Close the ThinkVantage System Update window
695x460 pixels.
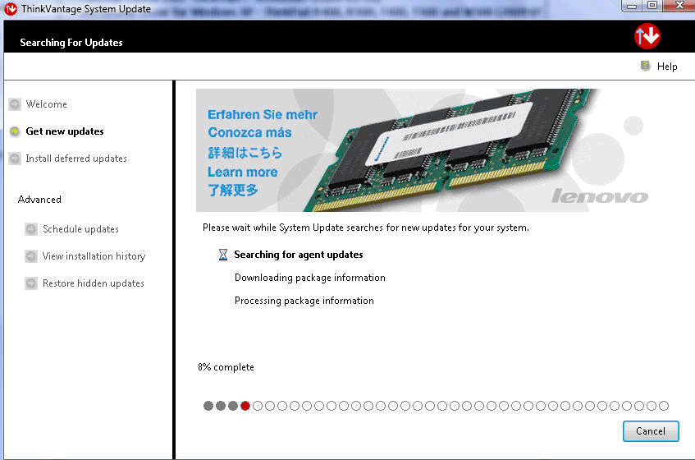[679, 6]
